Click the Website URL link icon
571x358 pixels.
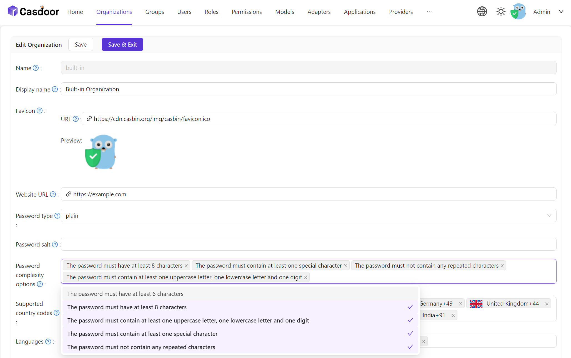click(68, 194)
